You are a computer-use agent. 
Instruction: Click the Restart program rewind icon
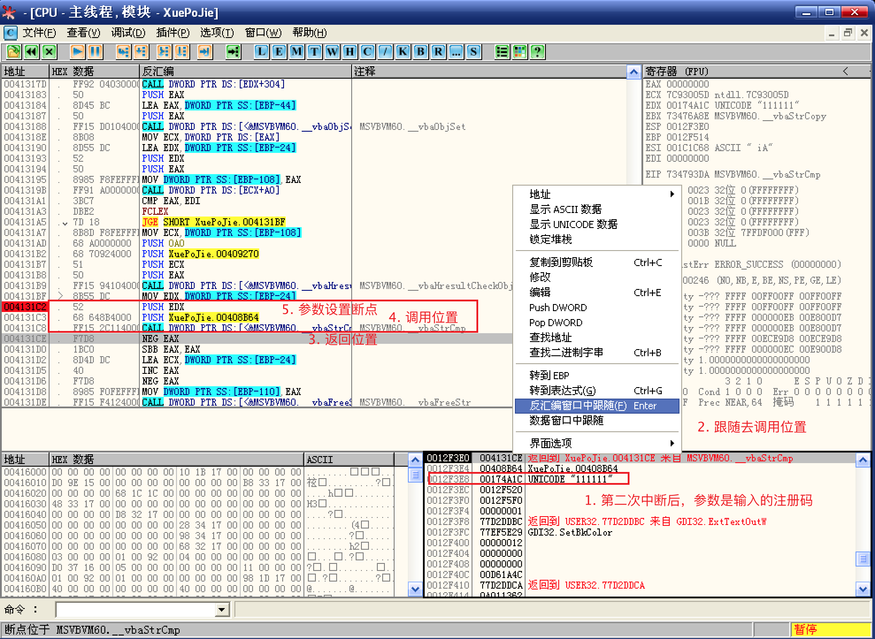coord(31,52)
